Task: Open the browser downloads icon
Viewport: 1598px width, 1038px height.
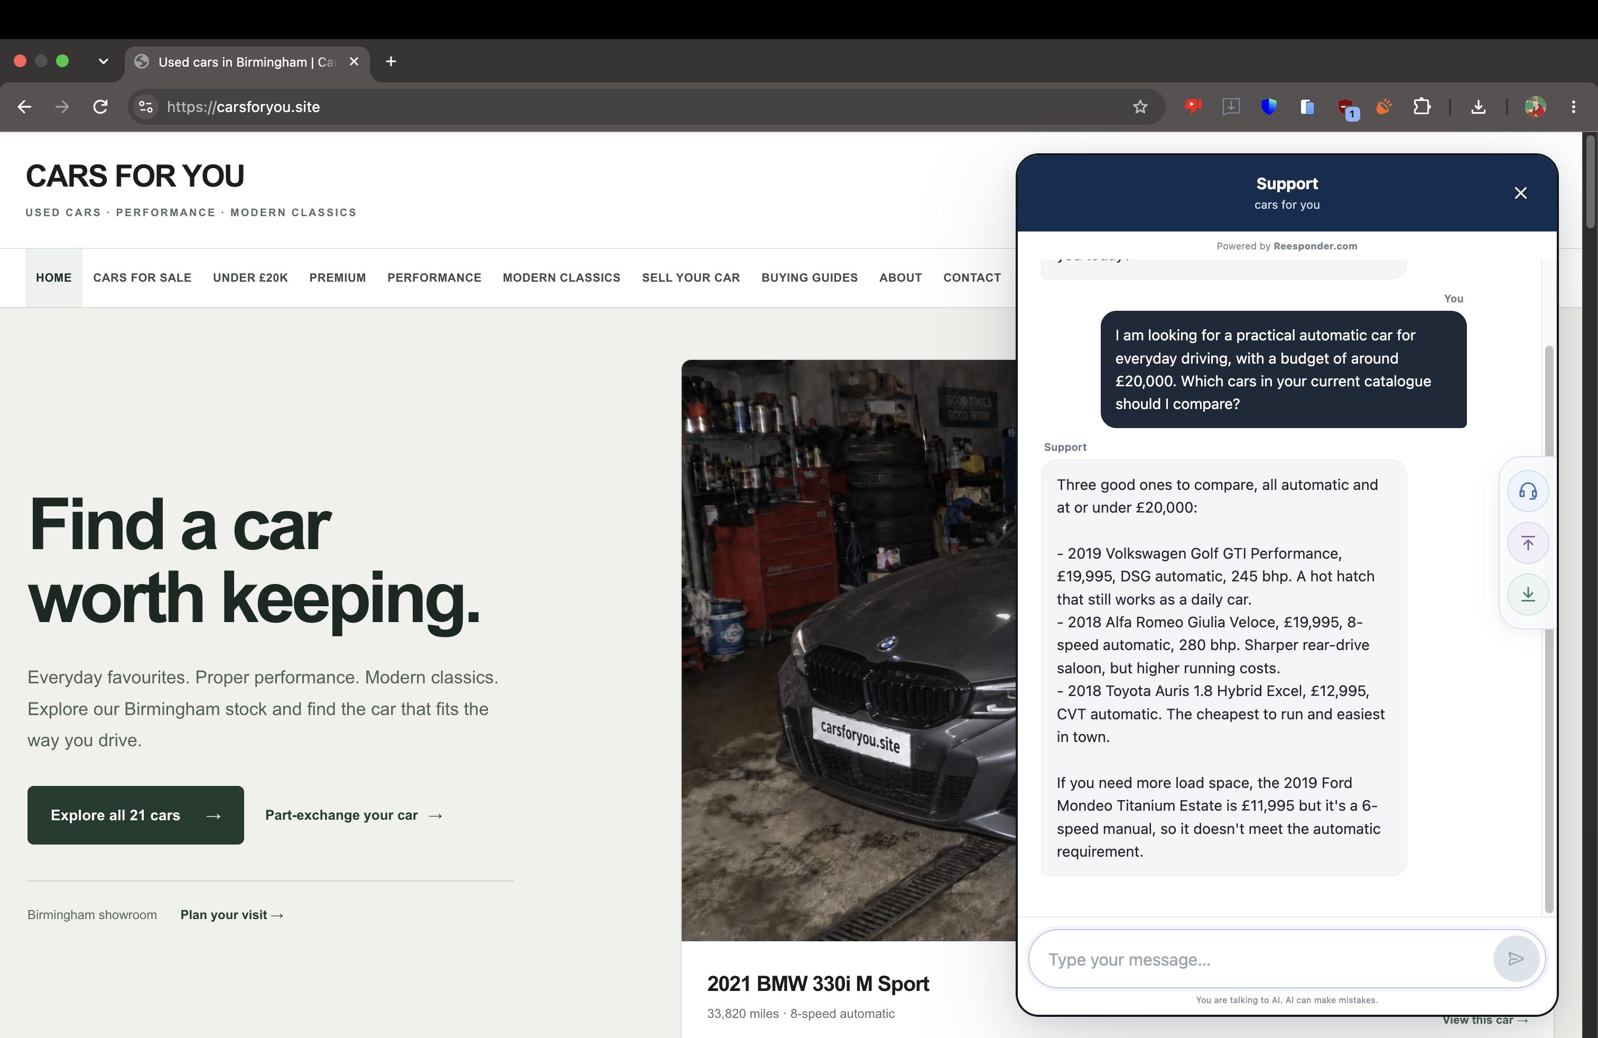Action: coord(1479,106)
